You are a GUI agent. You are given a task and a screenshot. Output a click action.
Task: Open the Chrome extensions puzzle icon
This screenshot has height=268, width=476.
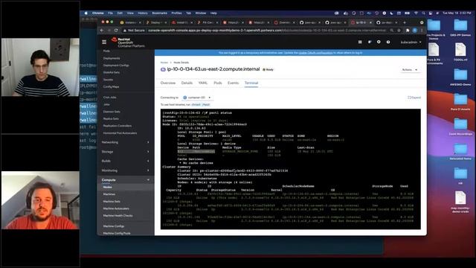[x=408, y=31]
